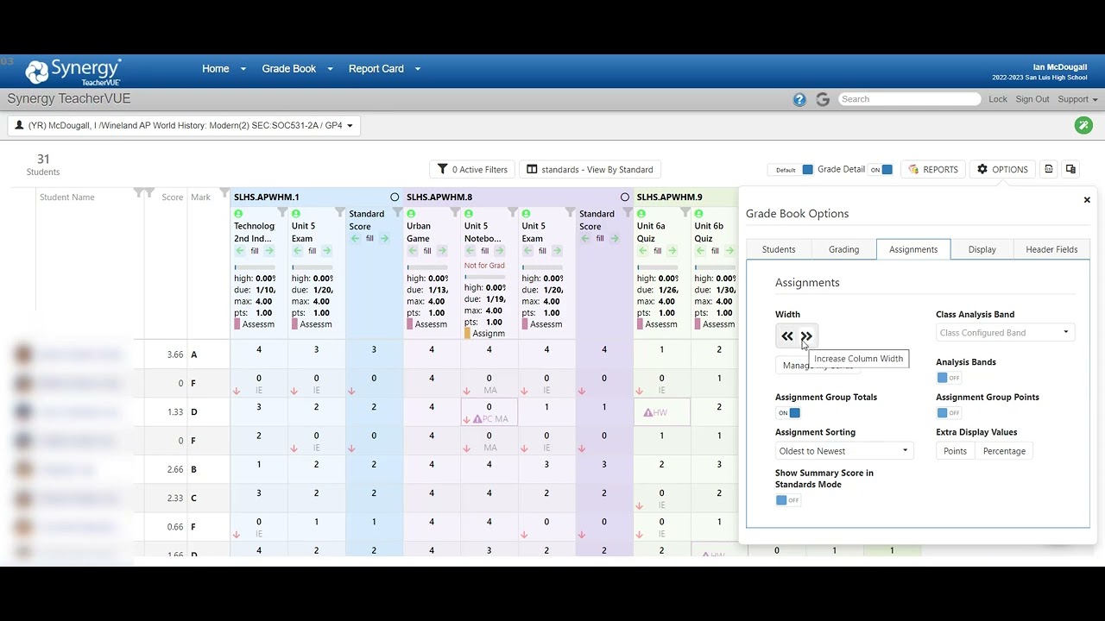The height and width of the screenshot is (621, 1105).
Task: Toggle Show Summary Score in Standards Mode
Action: (x=787, y=500)
